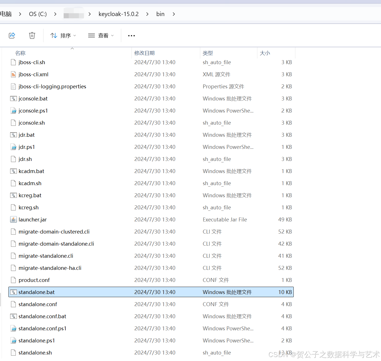Select the standalone.conf file icon
Viewport: 381px width, 361px height.
pyautogui.click(x=13, y=304)
